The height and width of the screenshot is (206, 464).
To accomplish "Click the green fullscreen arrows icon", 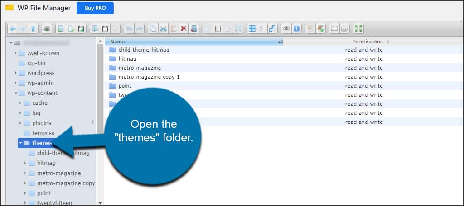I will point(358,28).
